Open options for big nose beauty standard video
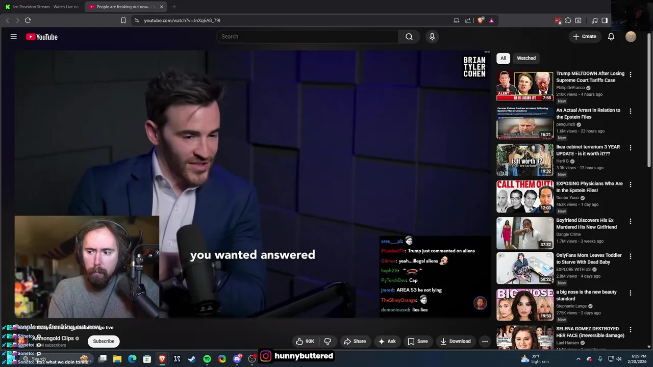The width and height of the screenshot is (653, 367). click(x=631, y=293)
